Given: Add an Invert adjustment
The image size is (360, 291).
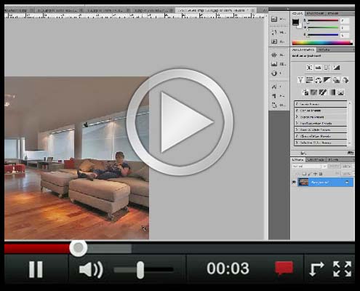Looking at the screenshot, I should (x=305, y=92).
